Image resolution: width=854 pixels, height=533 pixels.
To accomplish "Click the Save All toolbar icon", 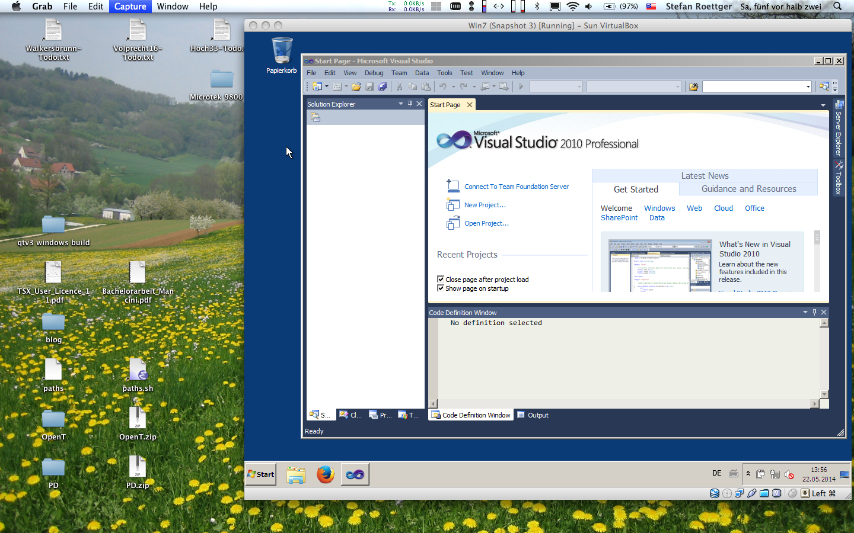I will tap(383, 86).
